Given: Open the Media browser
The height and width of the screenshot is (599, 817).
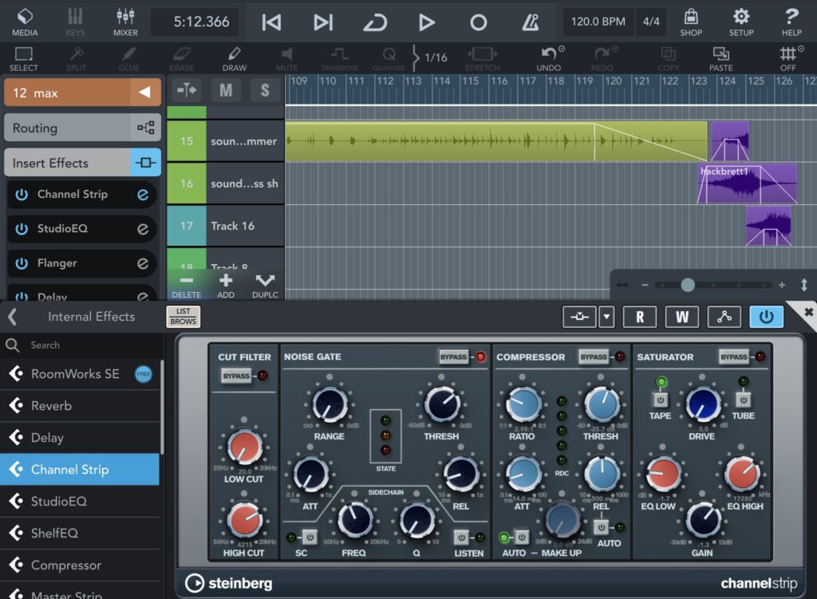Looking at the screenshot, I should (x=25, y=22).
